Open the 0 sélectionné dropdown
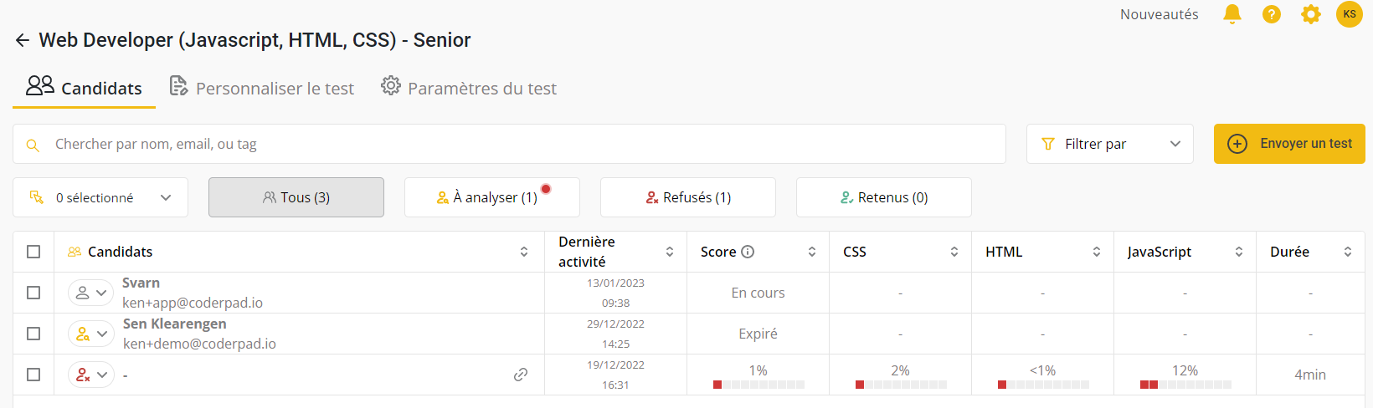The image size is (1373, 408). click(x=100, y=197)
